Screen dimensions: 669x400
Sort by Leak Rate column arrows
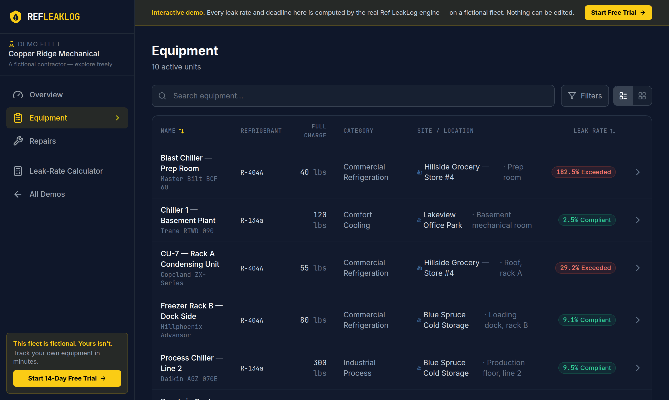[x=613, y=131]
